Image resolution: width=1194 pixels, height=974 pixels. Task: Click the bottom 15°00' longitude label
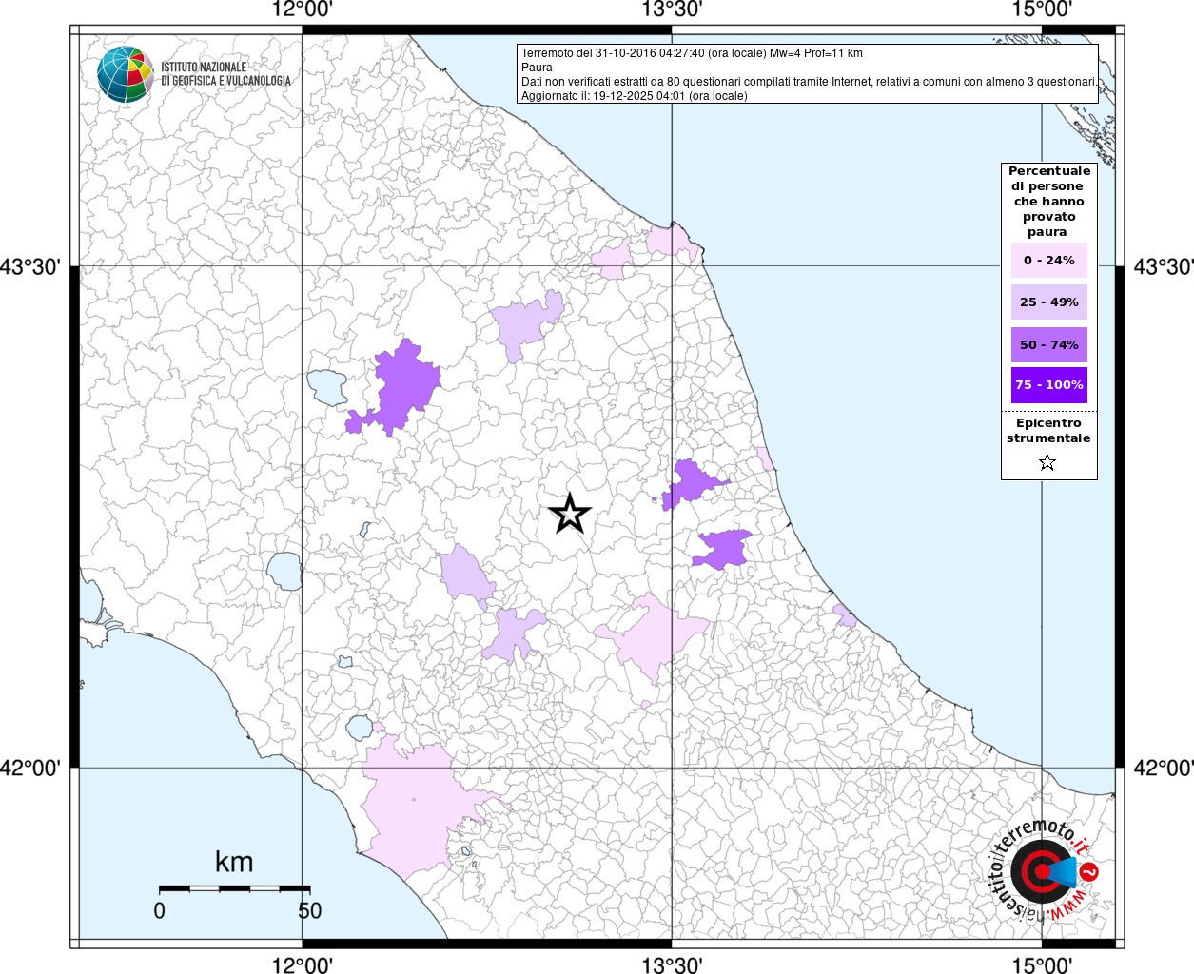coord(1042,965)
